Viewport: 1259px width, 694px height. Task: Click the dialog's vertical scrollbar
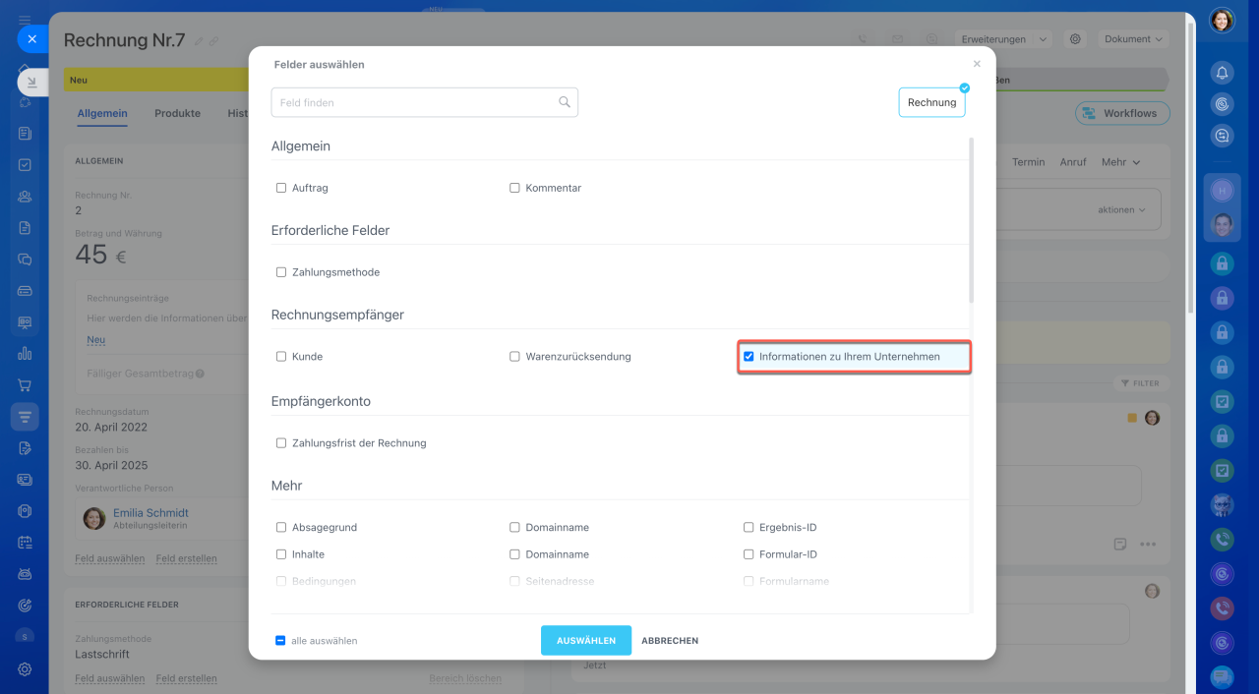tap(971, 220)
